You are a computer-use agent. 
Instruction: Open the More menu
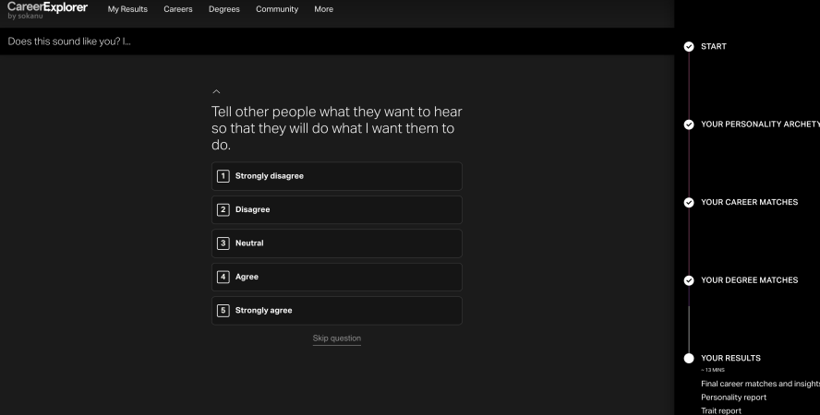(323, 9)
